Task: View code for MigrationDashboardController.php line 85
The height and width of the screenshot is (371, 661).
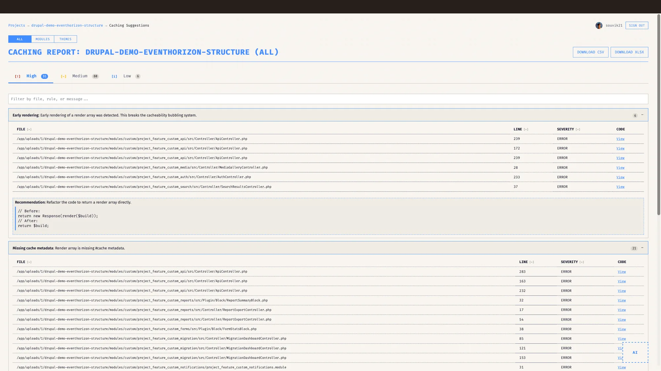Action: (x=621, y=339)
